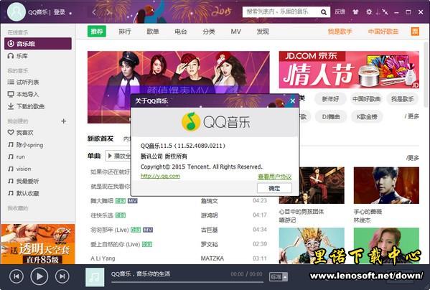Open 音乐馆 in the sidebar
Image resolution: width=430 pixels, height=290 pixels.
coord(38,44)
